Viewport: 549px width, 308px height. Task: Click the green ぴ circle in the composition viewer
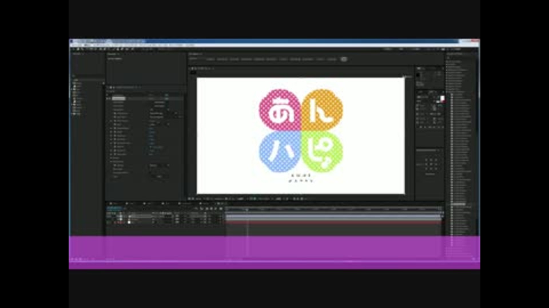coord(322,152)
